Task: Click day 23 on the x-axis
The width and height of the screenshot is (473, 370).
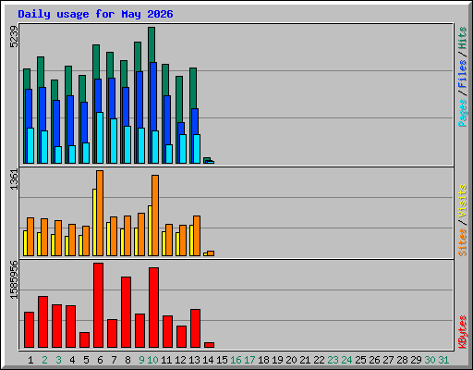Action: click(x=333, y=360)
